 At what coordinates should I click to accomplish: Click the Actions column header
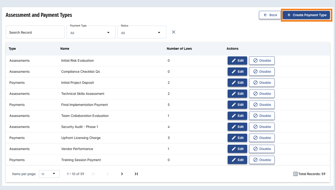[x=232, y=48]
